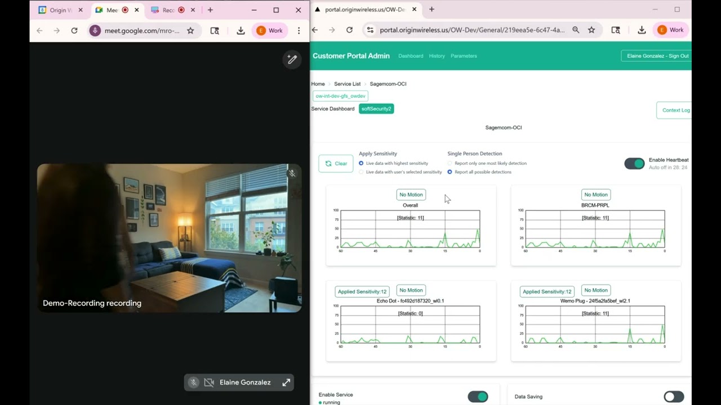Click the Overall motion chart
Screen dimensions: 721x405
[410, 229]
